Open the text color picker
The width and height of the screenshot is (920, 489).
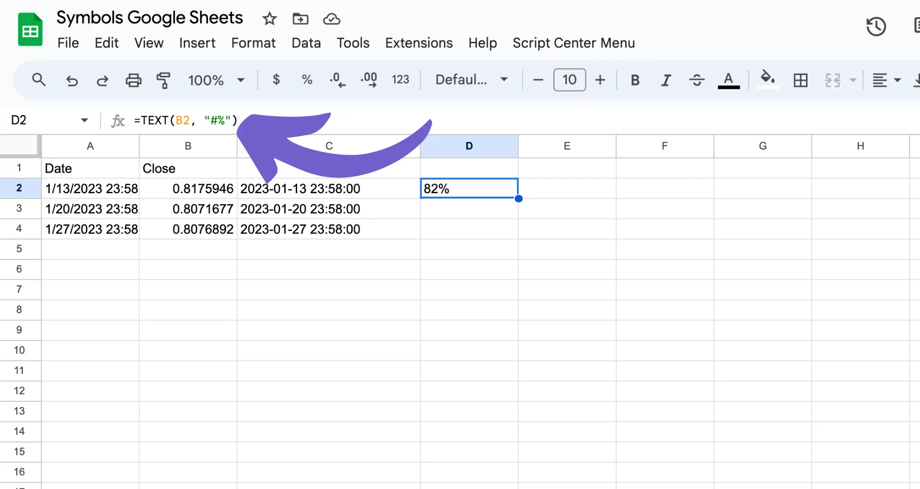tap(728, 80)
